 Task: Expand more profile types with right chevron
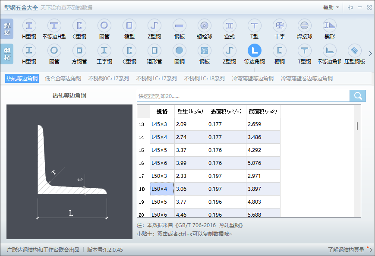(x=370, y=54)
